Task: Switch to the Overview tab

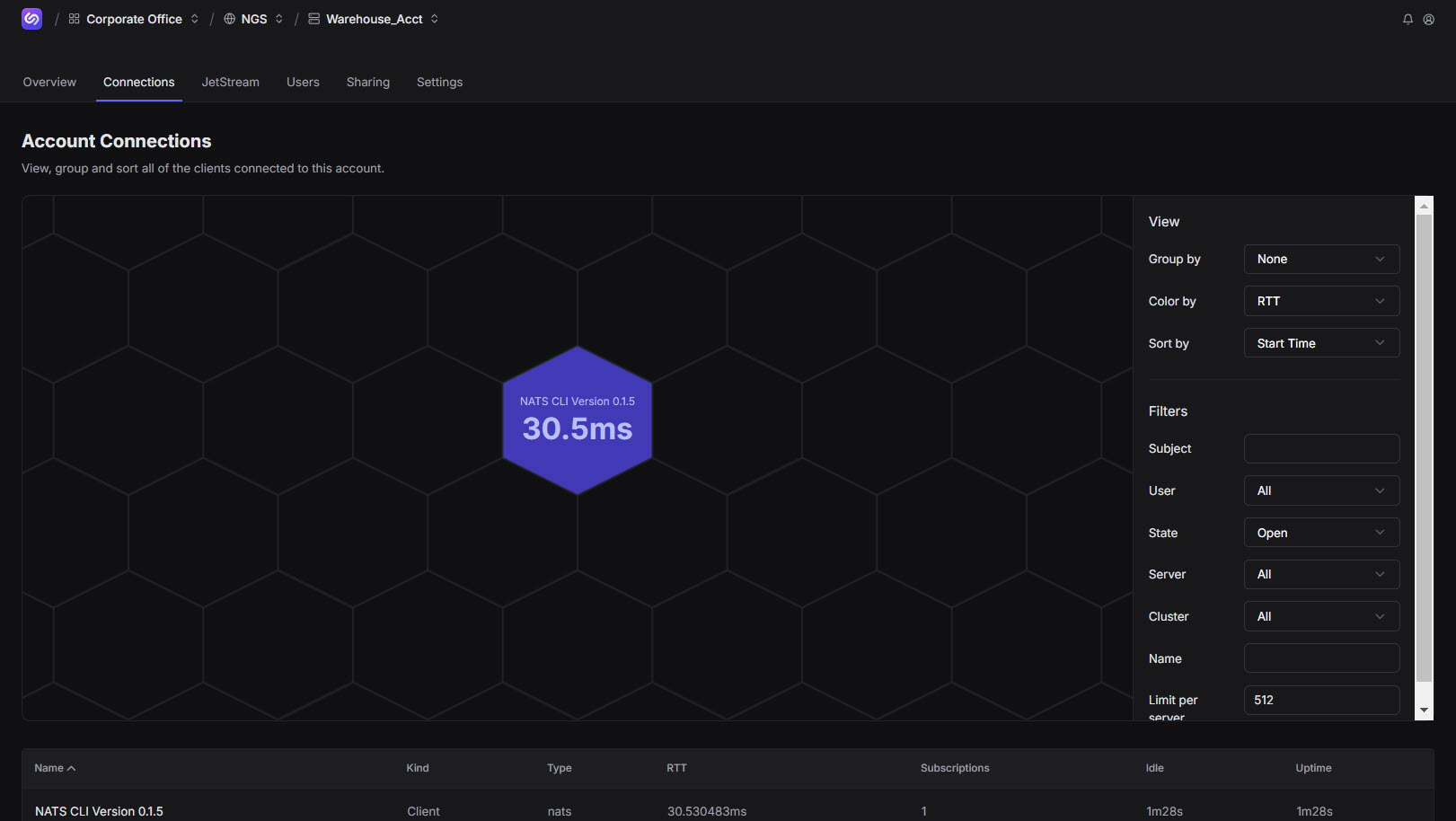Action: 49,82
